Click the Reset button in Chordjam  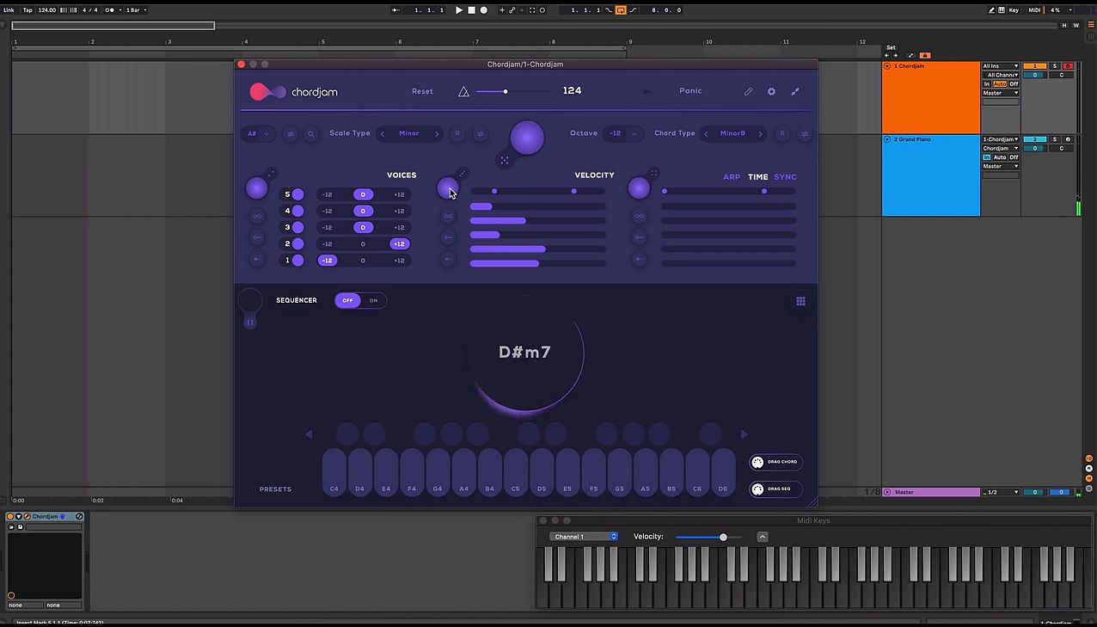point(422,91)
